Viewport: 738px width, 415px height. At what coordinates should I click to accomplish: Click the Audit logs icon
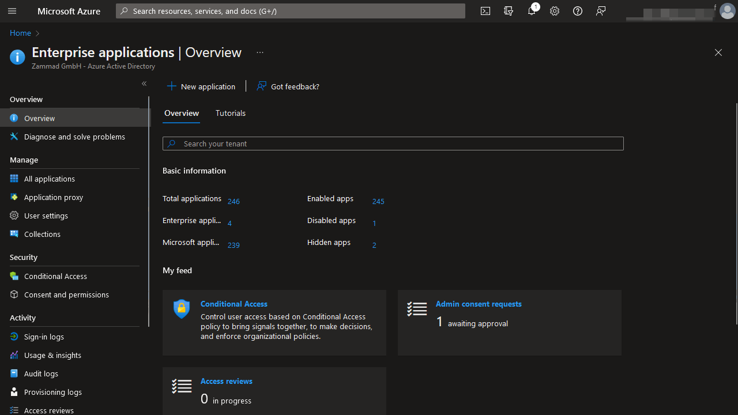click(x=14, y=373)
